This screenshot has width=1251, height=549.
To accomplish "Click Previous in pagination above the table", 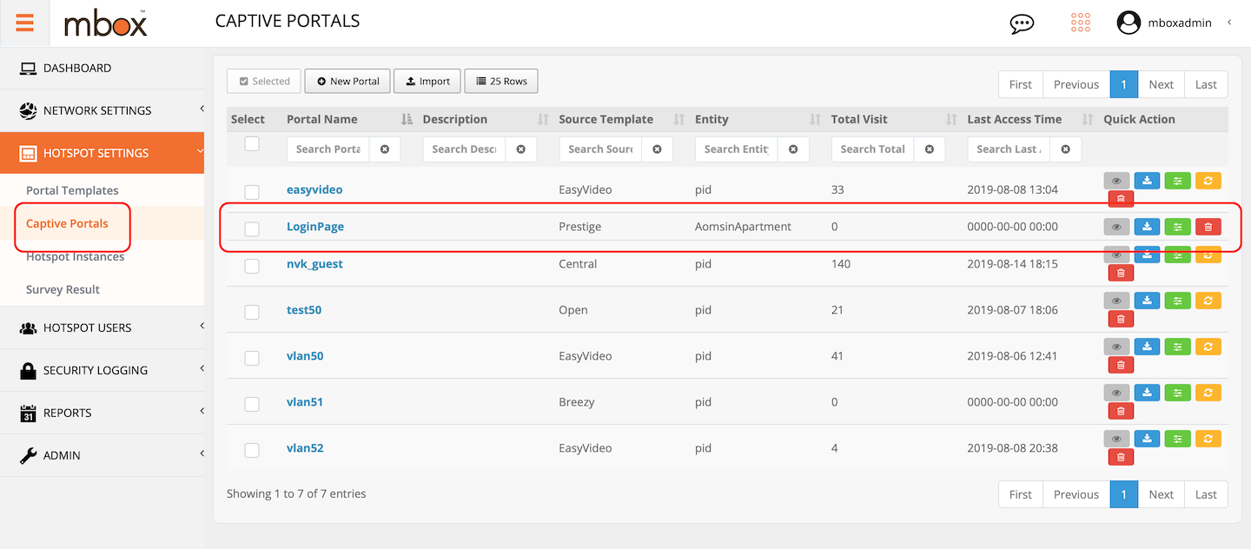I will (1076, 84).
